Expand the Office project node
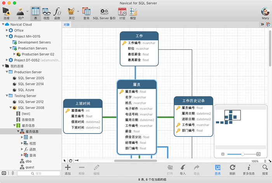This screenshot has width=272, height=183. (7, 30)
